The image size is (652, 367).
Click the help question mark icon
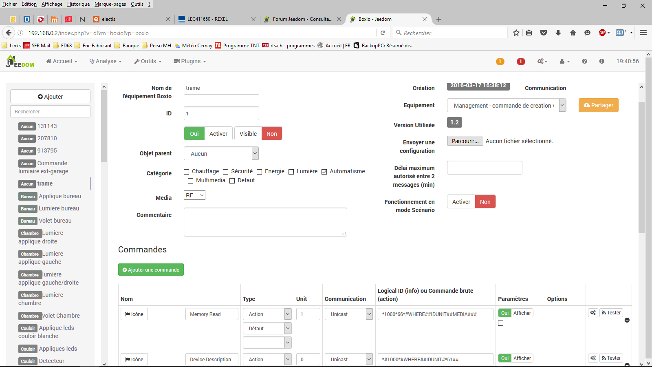coord(584,61)
